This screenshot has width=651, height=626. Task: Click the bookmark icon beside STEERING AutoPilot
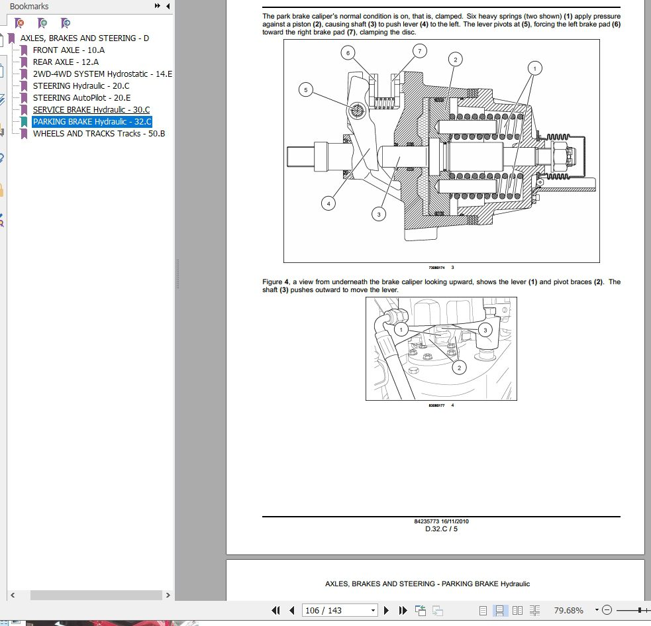click(24, 98)
